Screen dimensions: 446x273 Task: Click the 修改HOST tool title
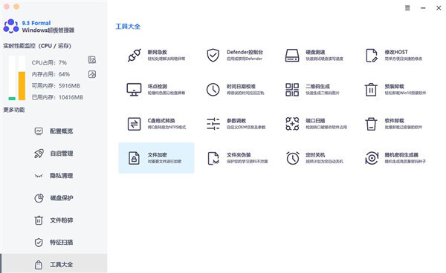pos(396,52)
